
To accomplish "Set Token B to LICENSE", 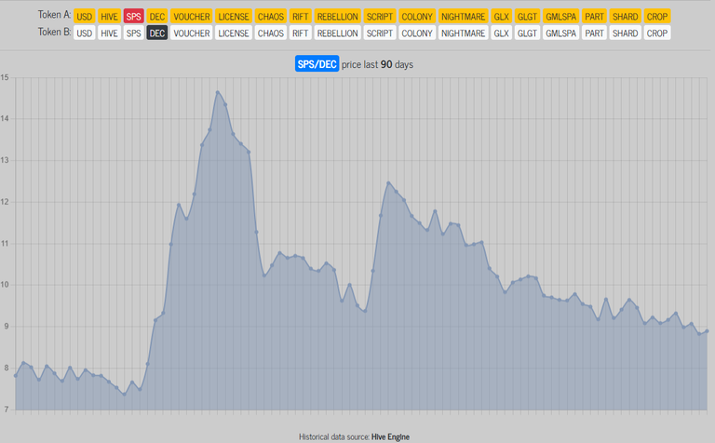I will [234, 33].
